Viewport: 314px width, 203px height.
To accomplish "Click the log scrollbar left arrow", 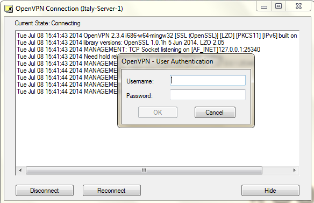I will [x=20, y=170].
